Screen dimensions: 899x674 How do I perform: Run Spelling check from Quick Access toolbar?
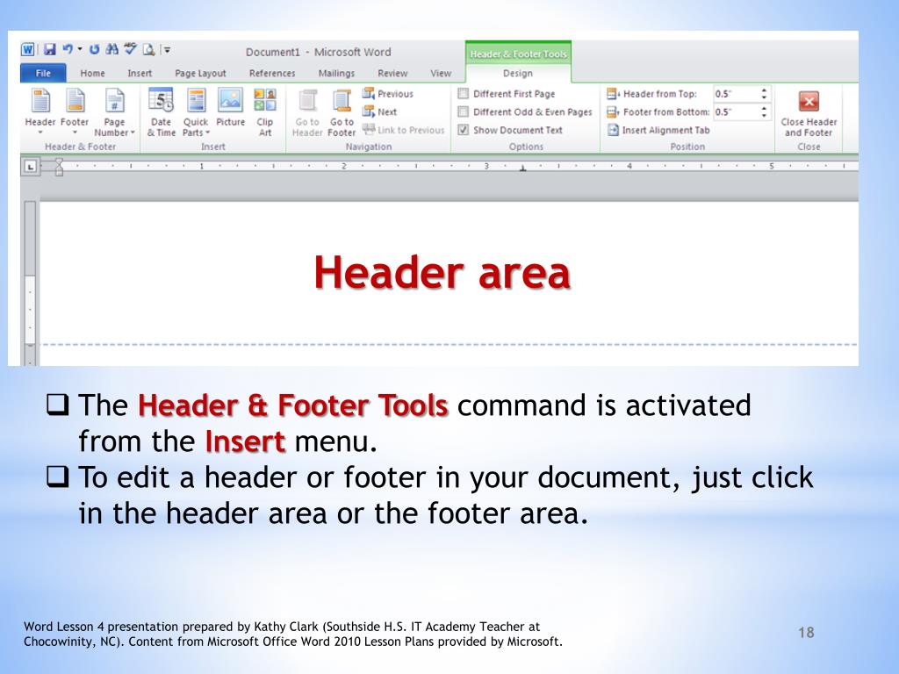point(131,49)
